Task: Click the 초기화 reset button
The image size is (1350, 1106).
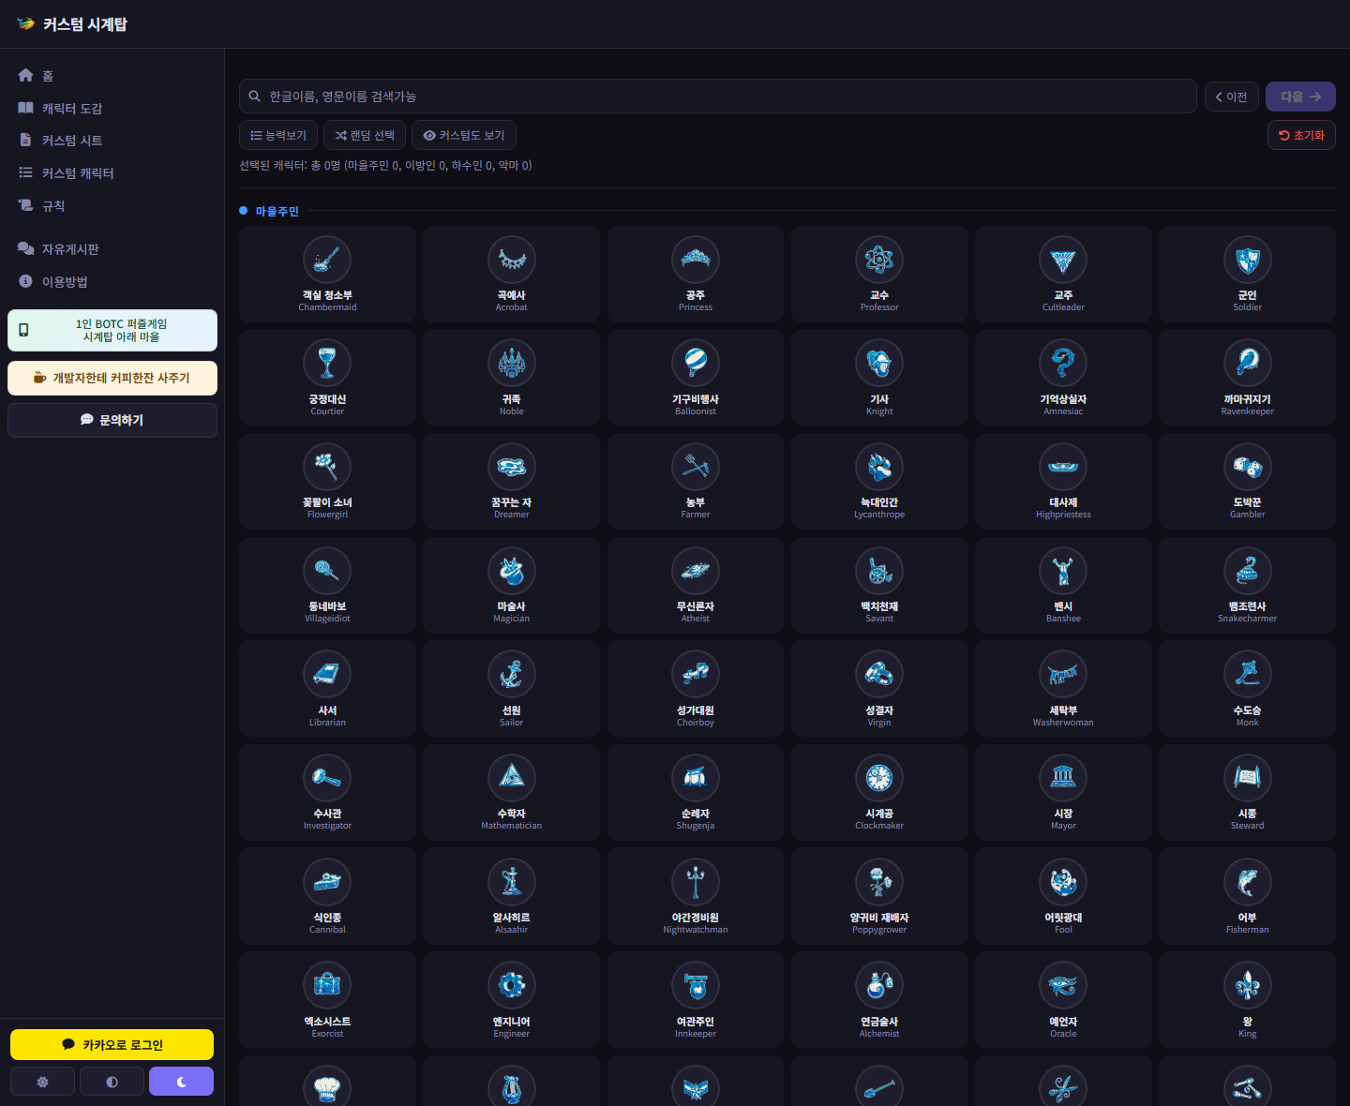Action: pyautogui.click(x=1301, y=135)
